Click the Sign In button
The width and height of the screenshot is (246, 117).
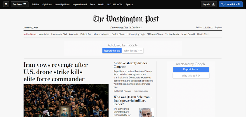(x=209, y=4)
